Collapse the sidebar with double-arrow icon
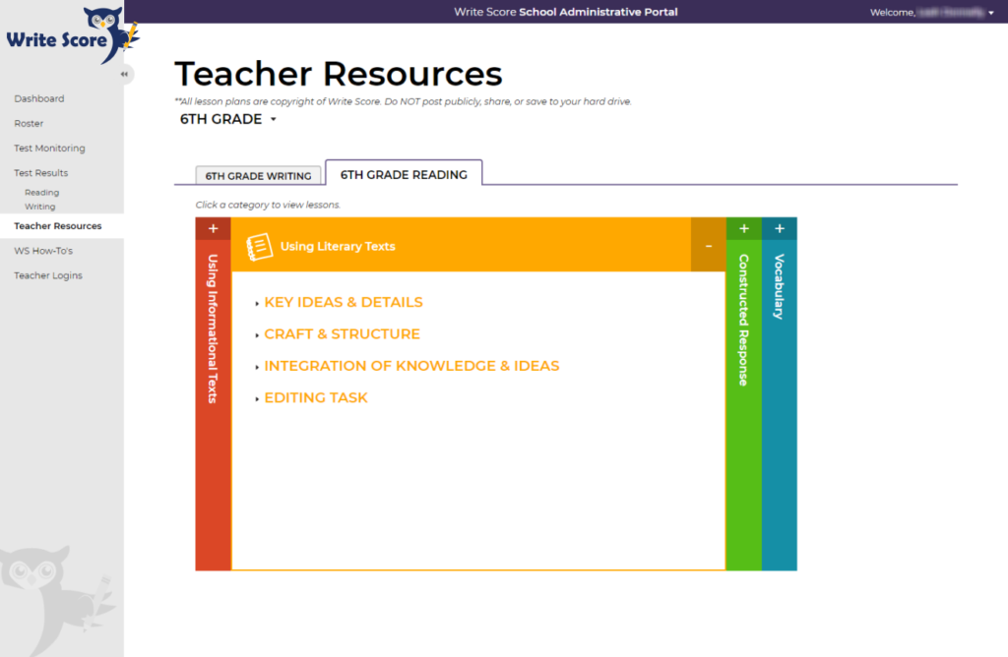The image size is (1008, 657). pos(124,74)
